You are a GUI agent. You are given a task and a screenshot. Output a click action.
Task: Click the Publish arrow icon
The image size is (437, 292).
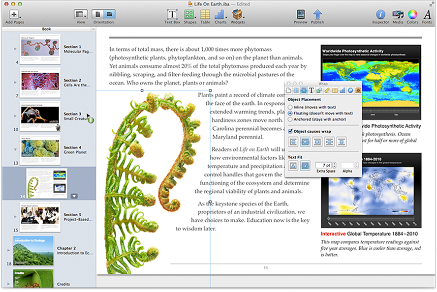[x=317, y=15]
